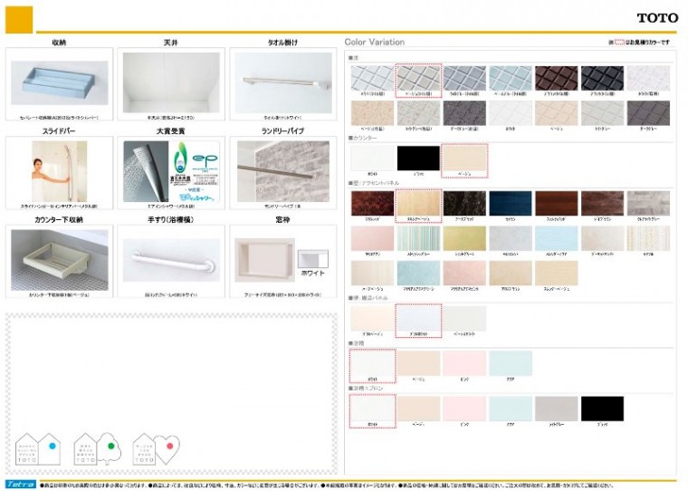This screenshot has width=688, height=491.
Task: Click the 浴槽エプロン section label
Action: coord(366,389)
